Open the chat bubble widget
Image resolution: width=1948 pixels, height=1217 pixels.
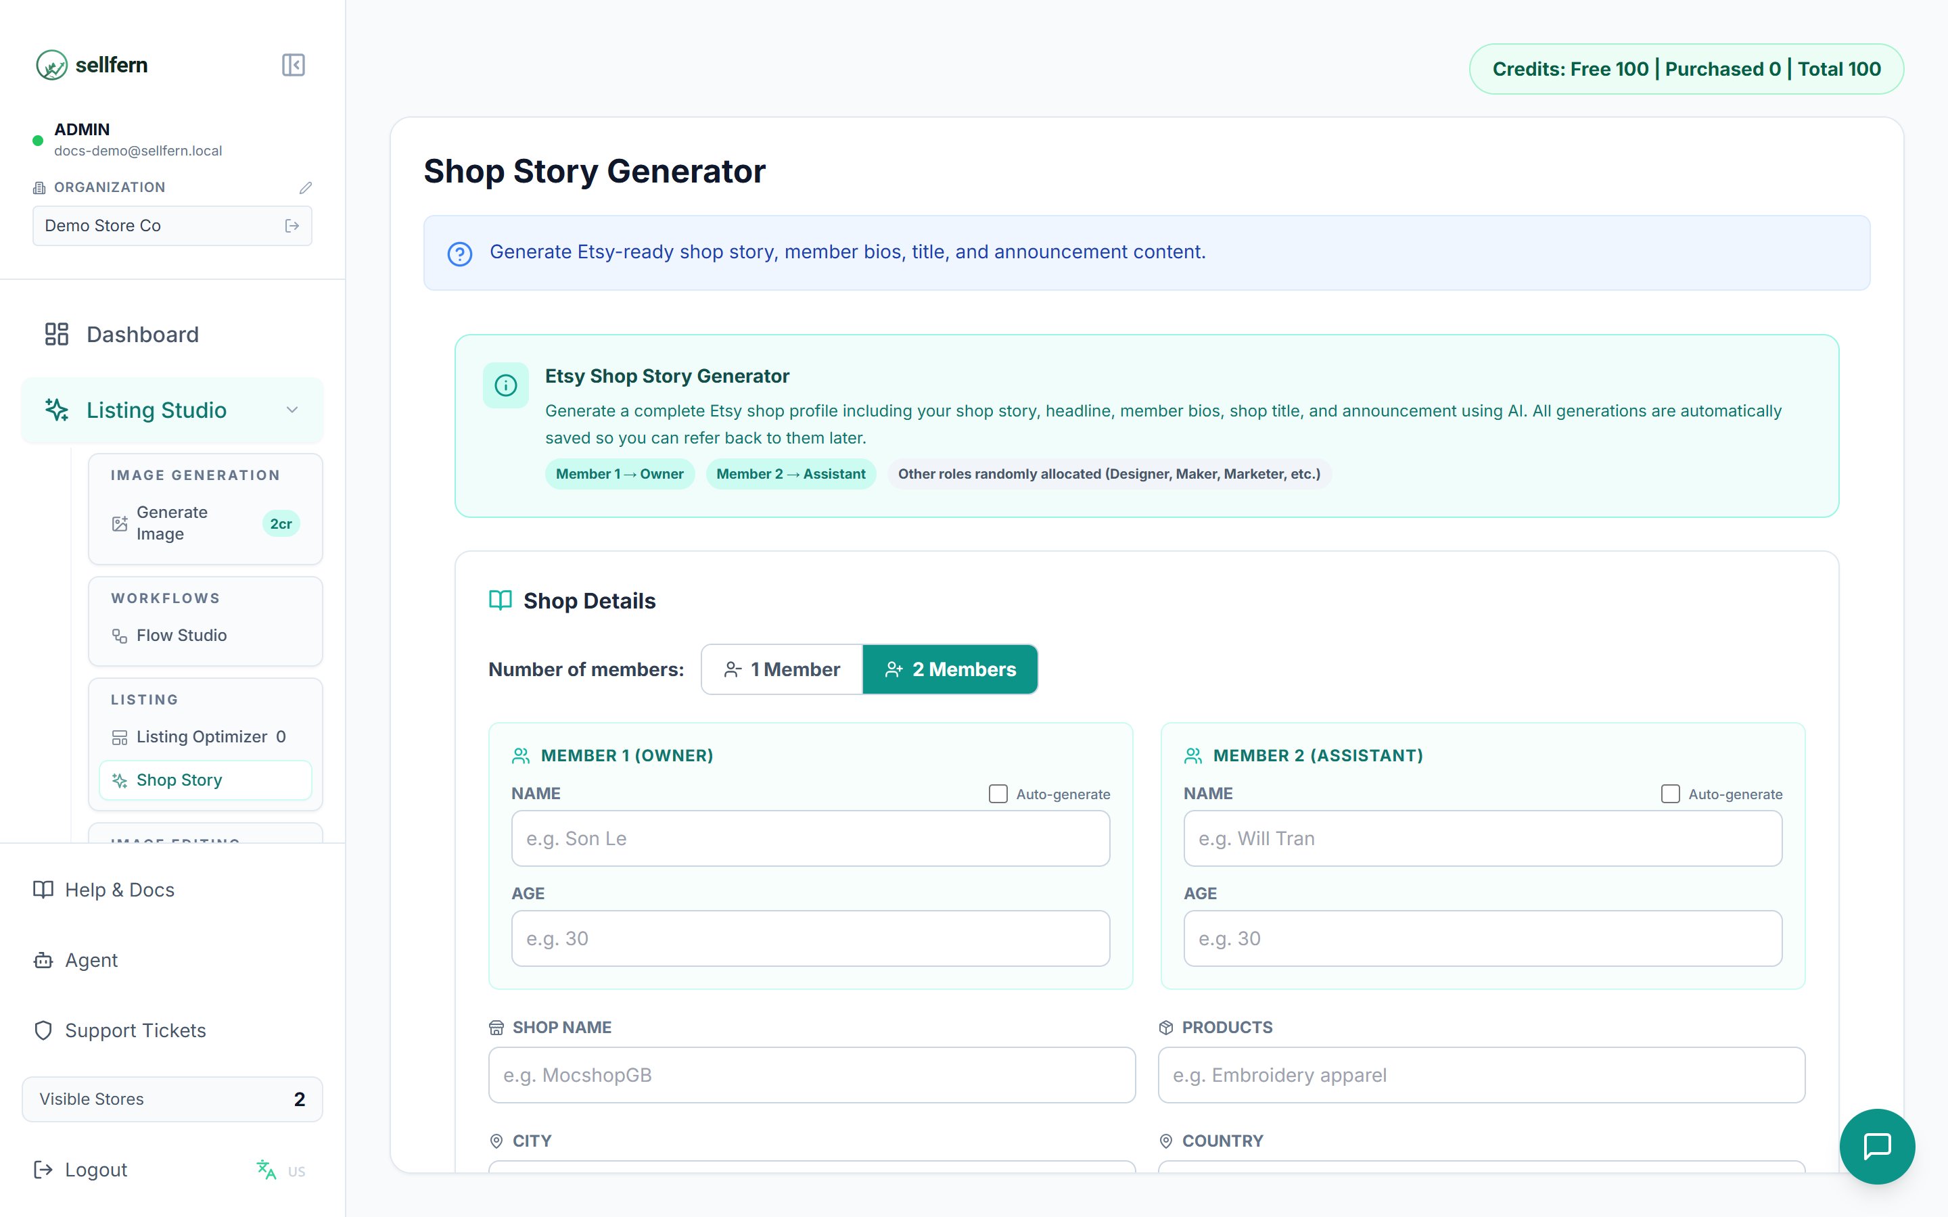pos(1876,1146)
